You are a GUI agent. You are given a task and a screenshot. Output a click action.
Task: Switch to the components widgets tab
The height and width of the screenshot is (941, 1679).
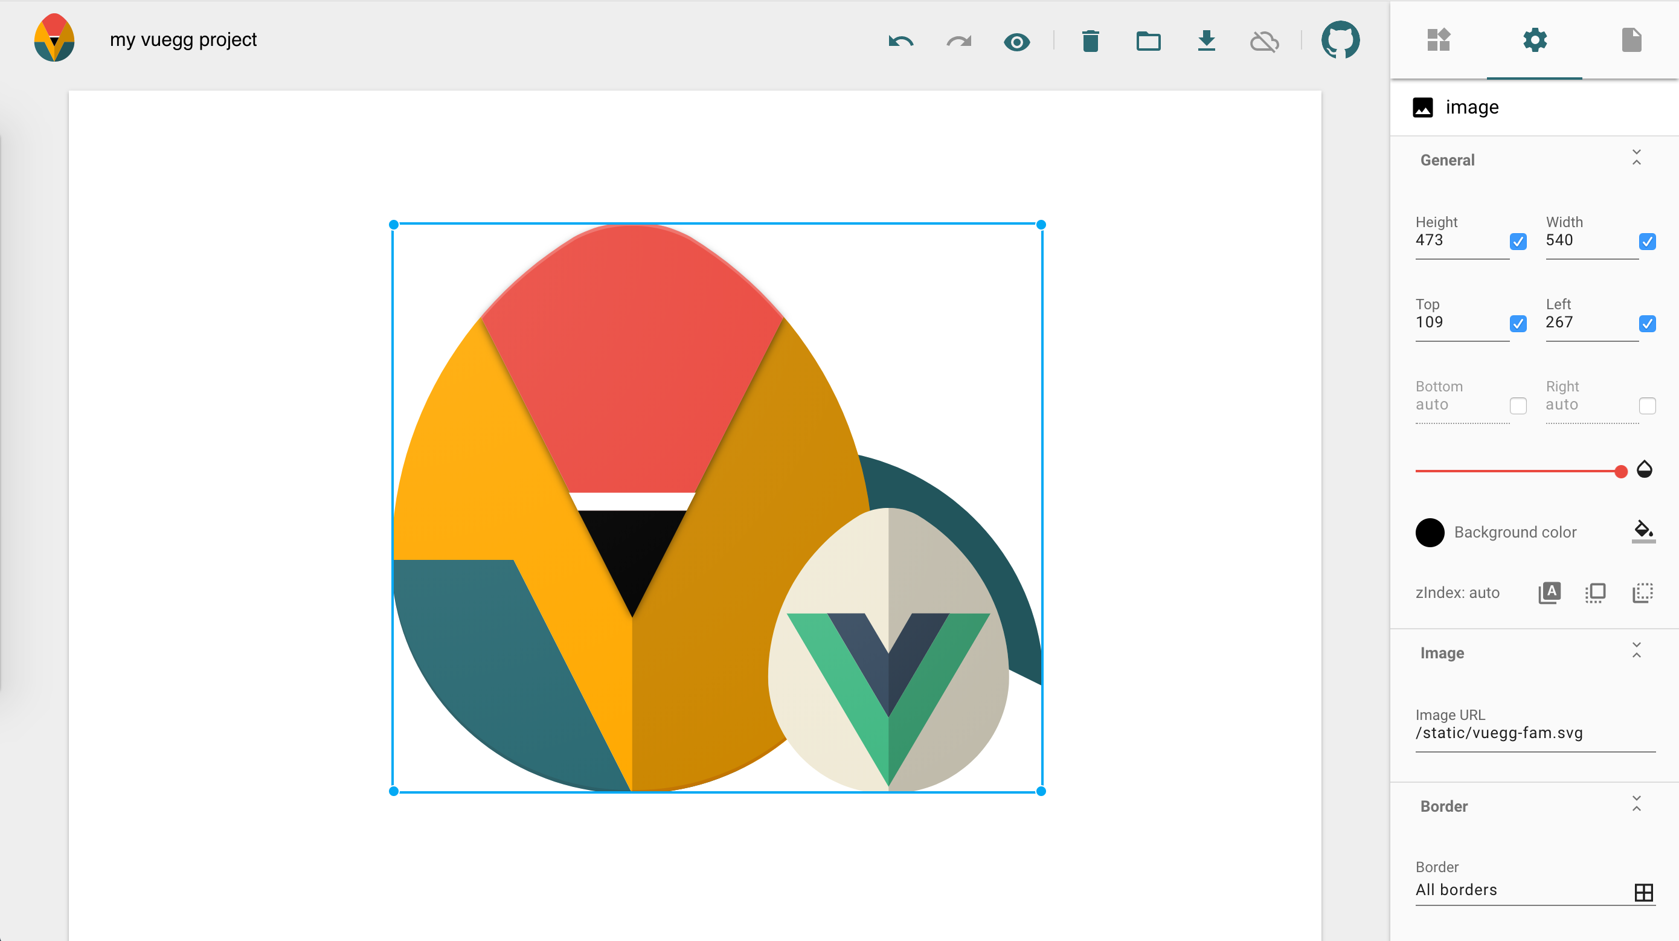click(1439, 40)
